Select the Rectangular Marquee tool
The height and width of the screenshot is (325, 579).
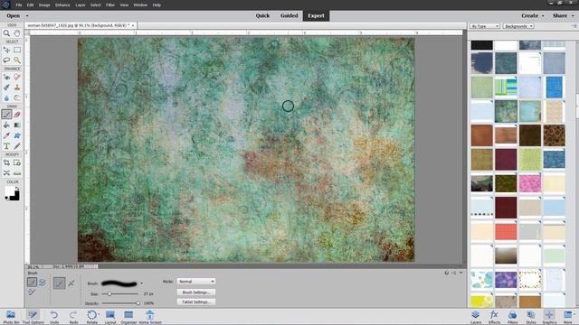pos(17,50)
